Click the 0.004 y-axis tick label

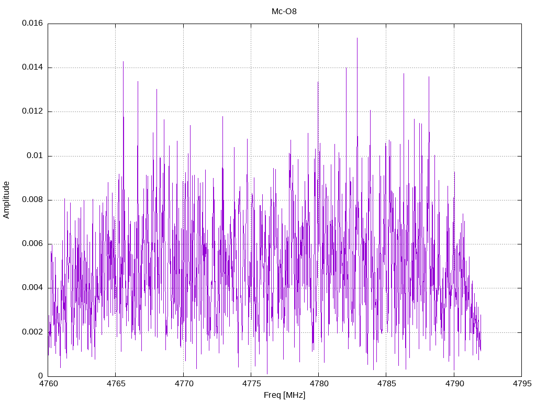(32, 288)
